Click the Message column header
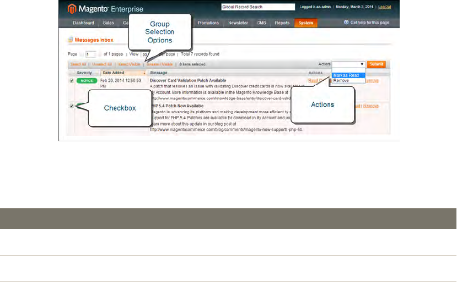457x282 pixels. coord(159,73)
